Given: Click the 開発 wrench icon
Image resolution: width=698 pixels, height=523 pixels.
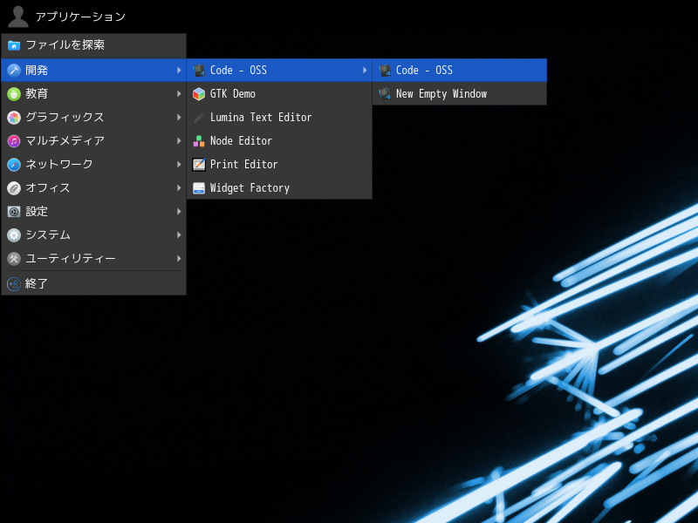Looking at the screenshot, I should coord(14,71).
